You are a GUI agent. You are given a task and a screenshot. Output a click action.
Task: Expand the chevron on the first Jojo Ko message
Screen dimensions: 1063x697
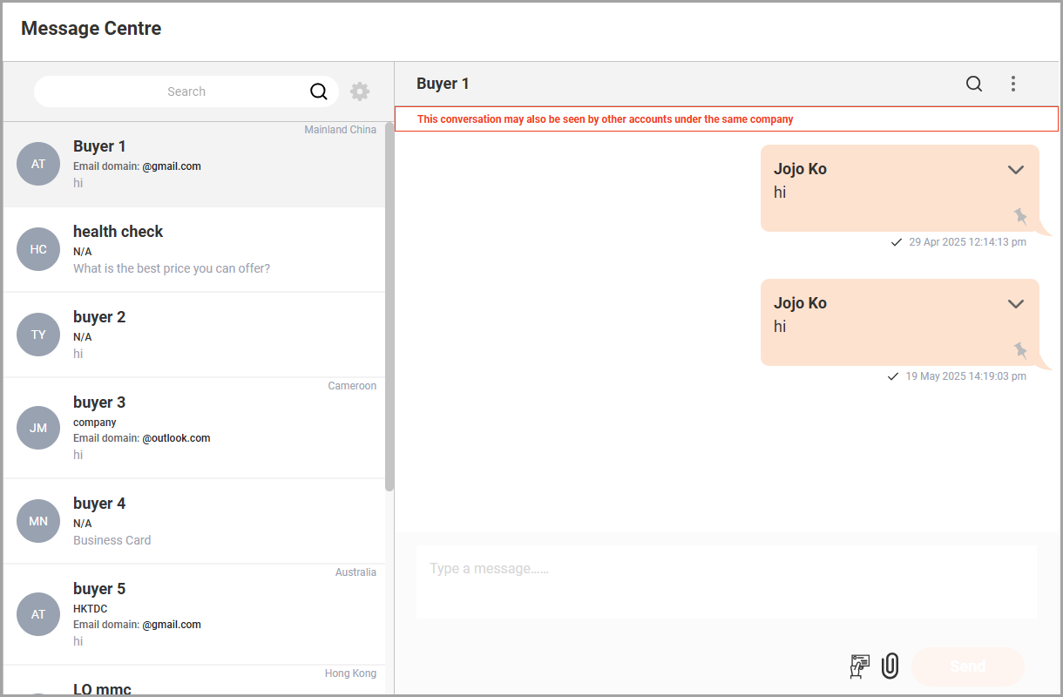(1015, 169)
